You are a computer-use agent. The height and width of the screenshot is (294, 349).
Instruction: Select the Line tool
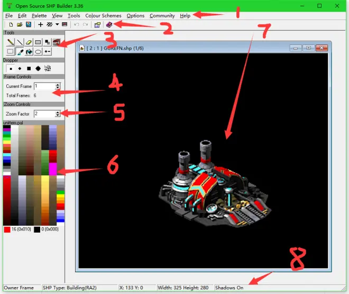click(x=20, y=42)
